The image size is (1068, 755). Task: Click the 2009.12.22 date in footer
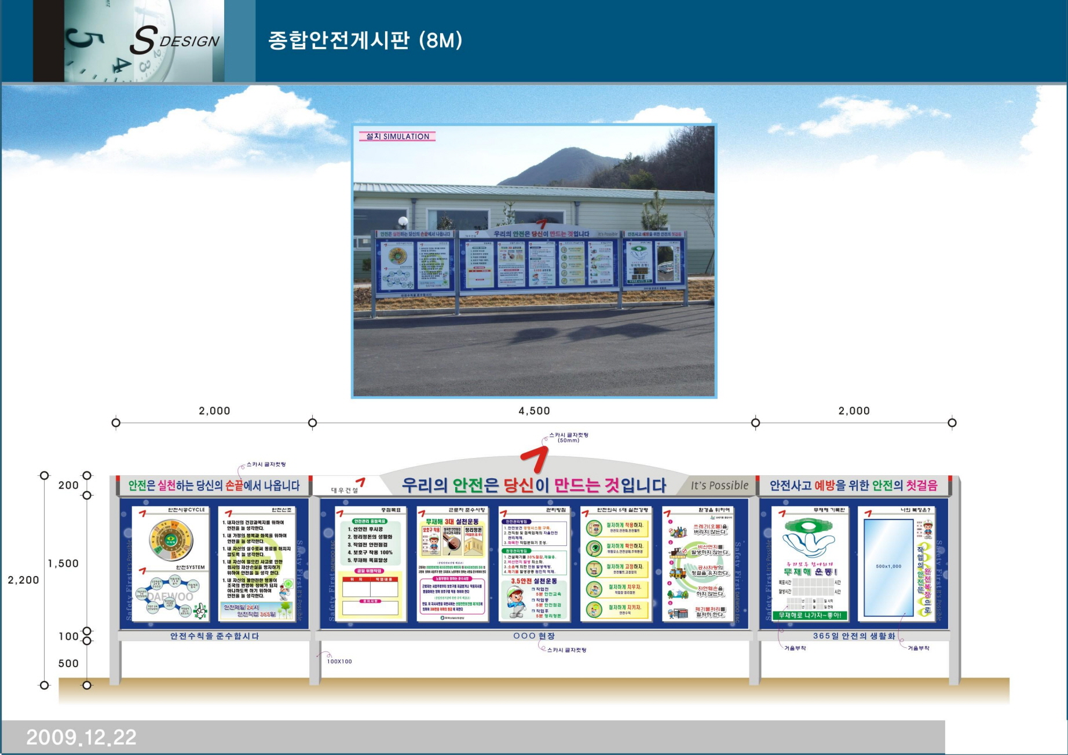click(81, 737)
